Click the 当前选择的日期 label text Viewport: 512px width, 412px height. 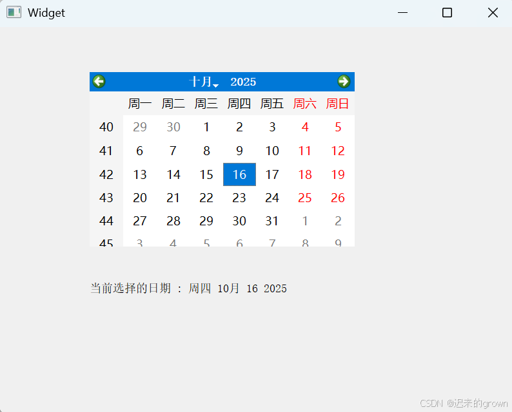[131, 288]
